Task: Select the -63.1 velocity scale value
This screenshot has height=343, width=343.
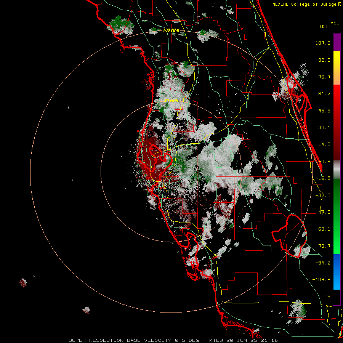Action: 323,229
